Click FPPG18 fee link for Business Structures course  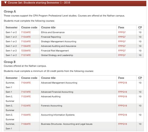coord(123,124)
